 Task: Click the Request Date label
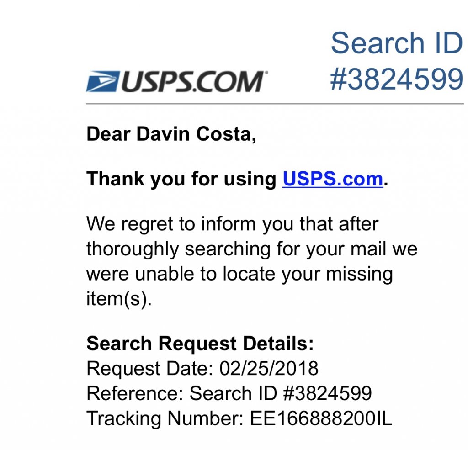coord(150,368)
